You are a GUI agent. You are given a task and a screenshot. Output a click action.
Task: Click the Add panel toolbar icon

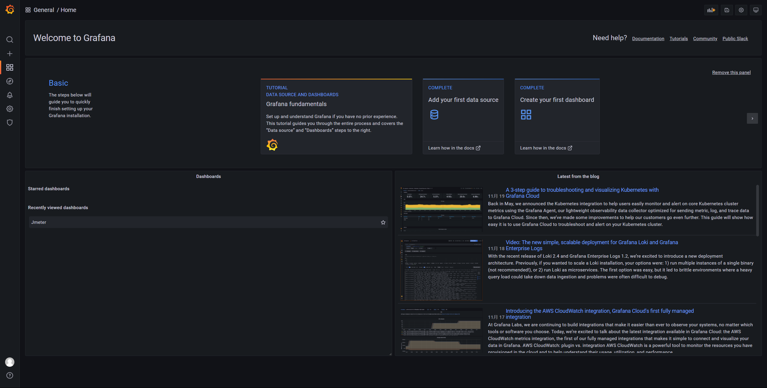[711, 10]
